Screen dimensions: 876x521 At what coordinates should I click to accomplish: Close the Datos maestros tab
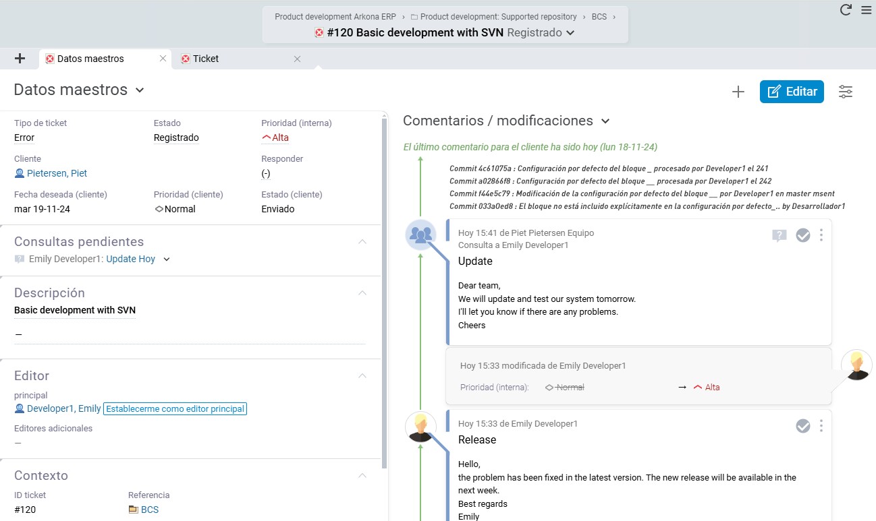pos(163,59)
